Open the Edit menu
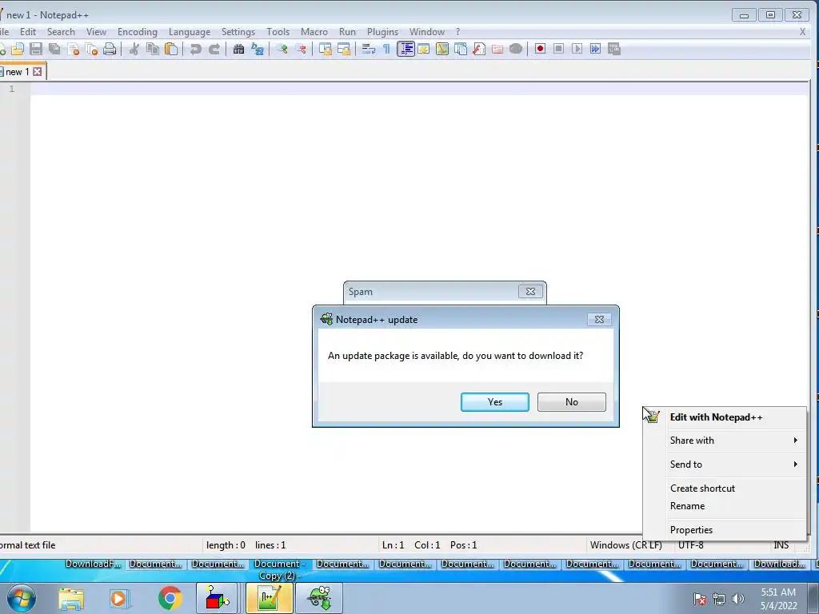This screenshot has width=819, height=614. 28,32
